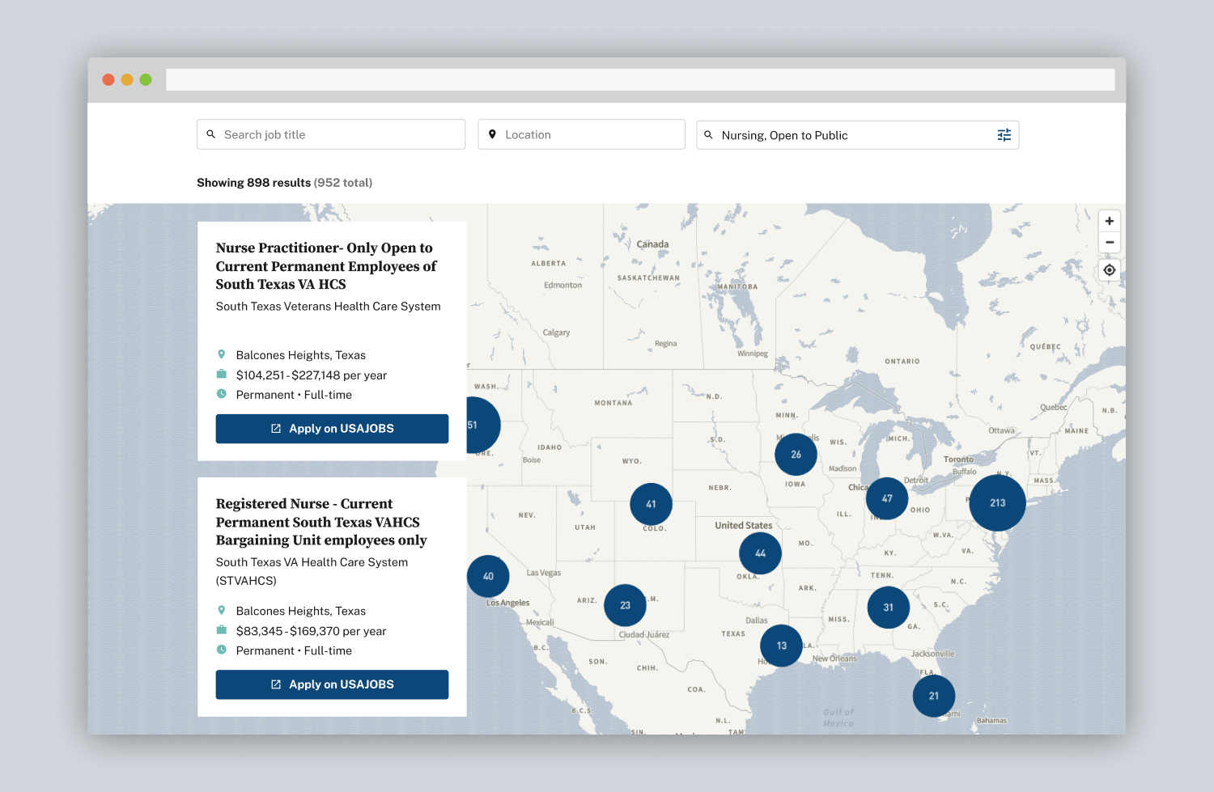Click the Ottawa label on the map
The image size is (1214, 792).
pos(1002,430)
